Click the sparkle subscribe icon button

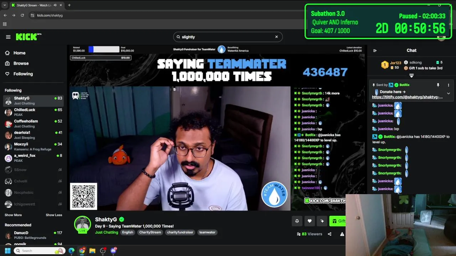(x=322, y=221)
